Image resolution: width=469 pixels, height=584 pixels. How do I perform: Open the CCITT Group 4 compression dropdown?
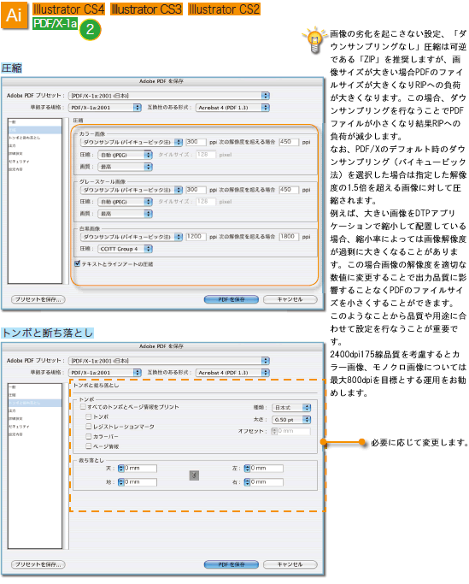point(125,249)
